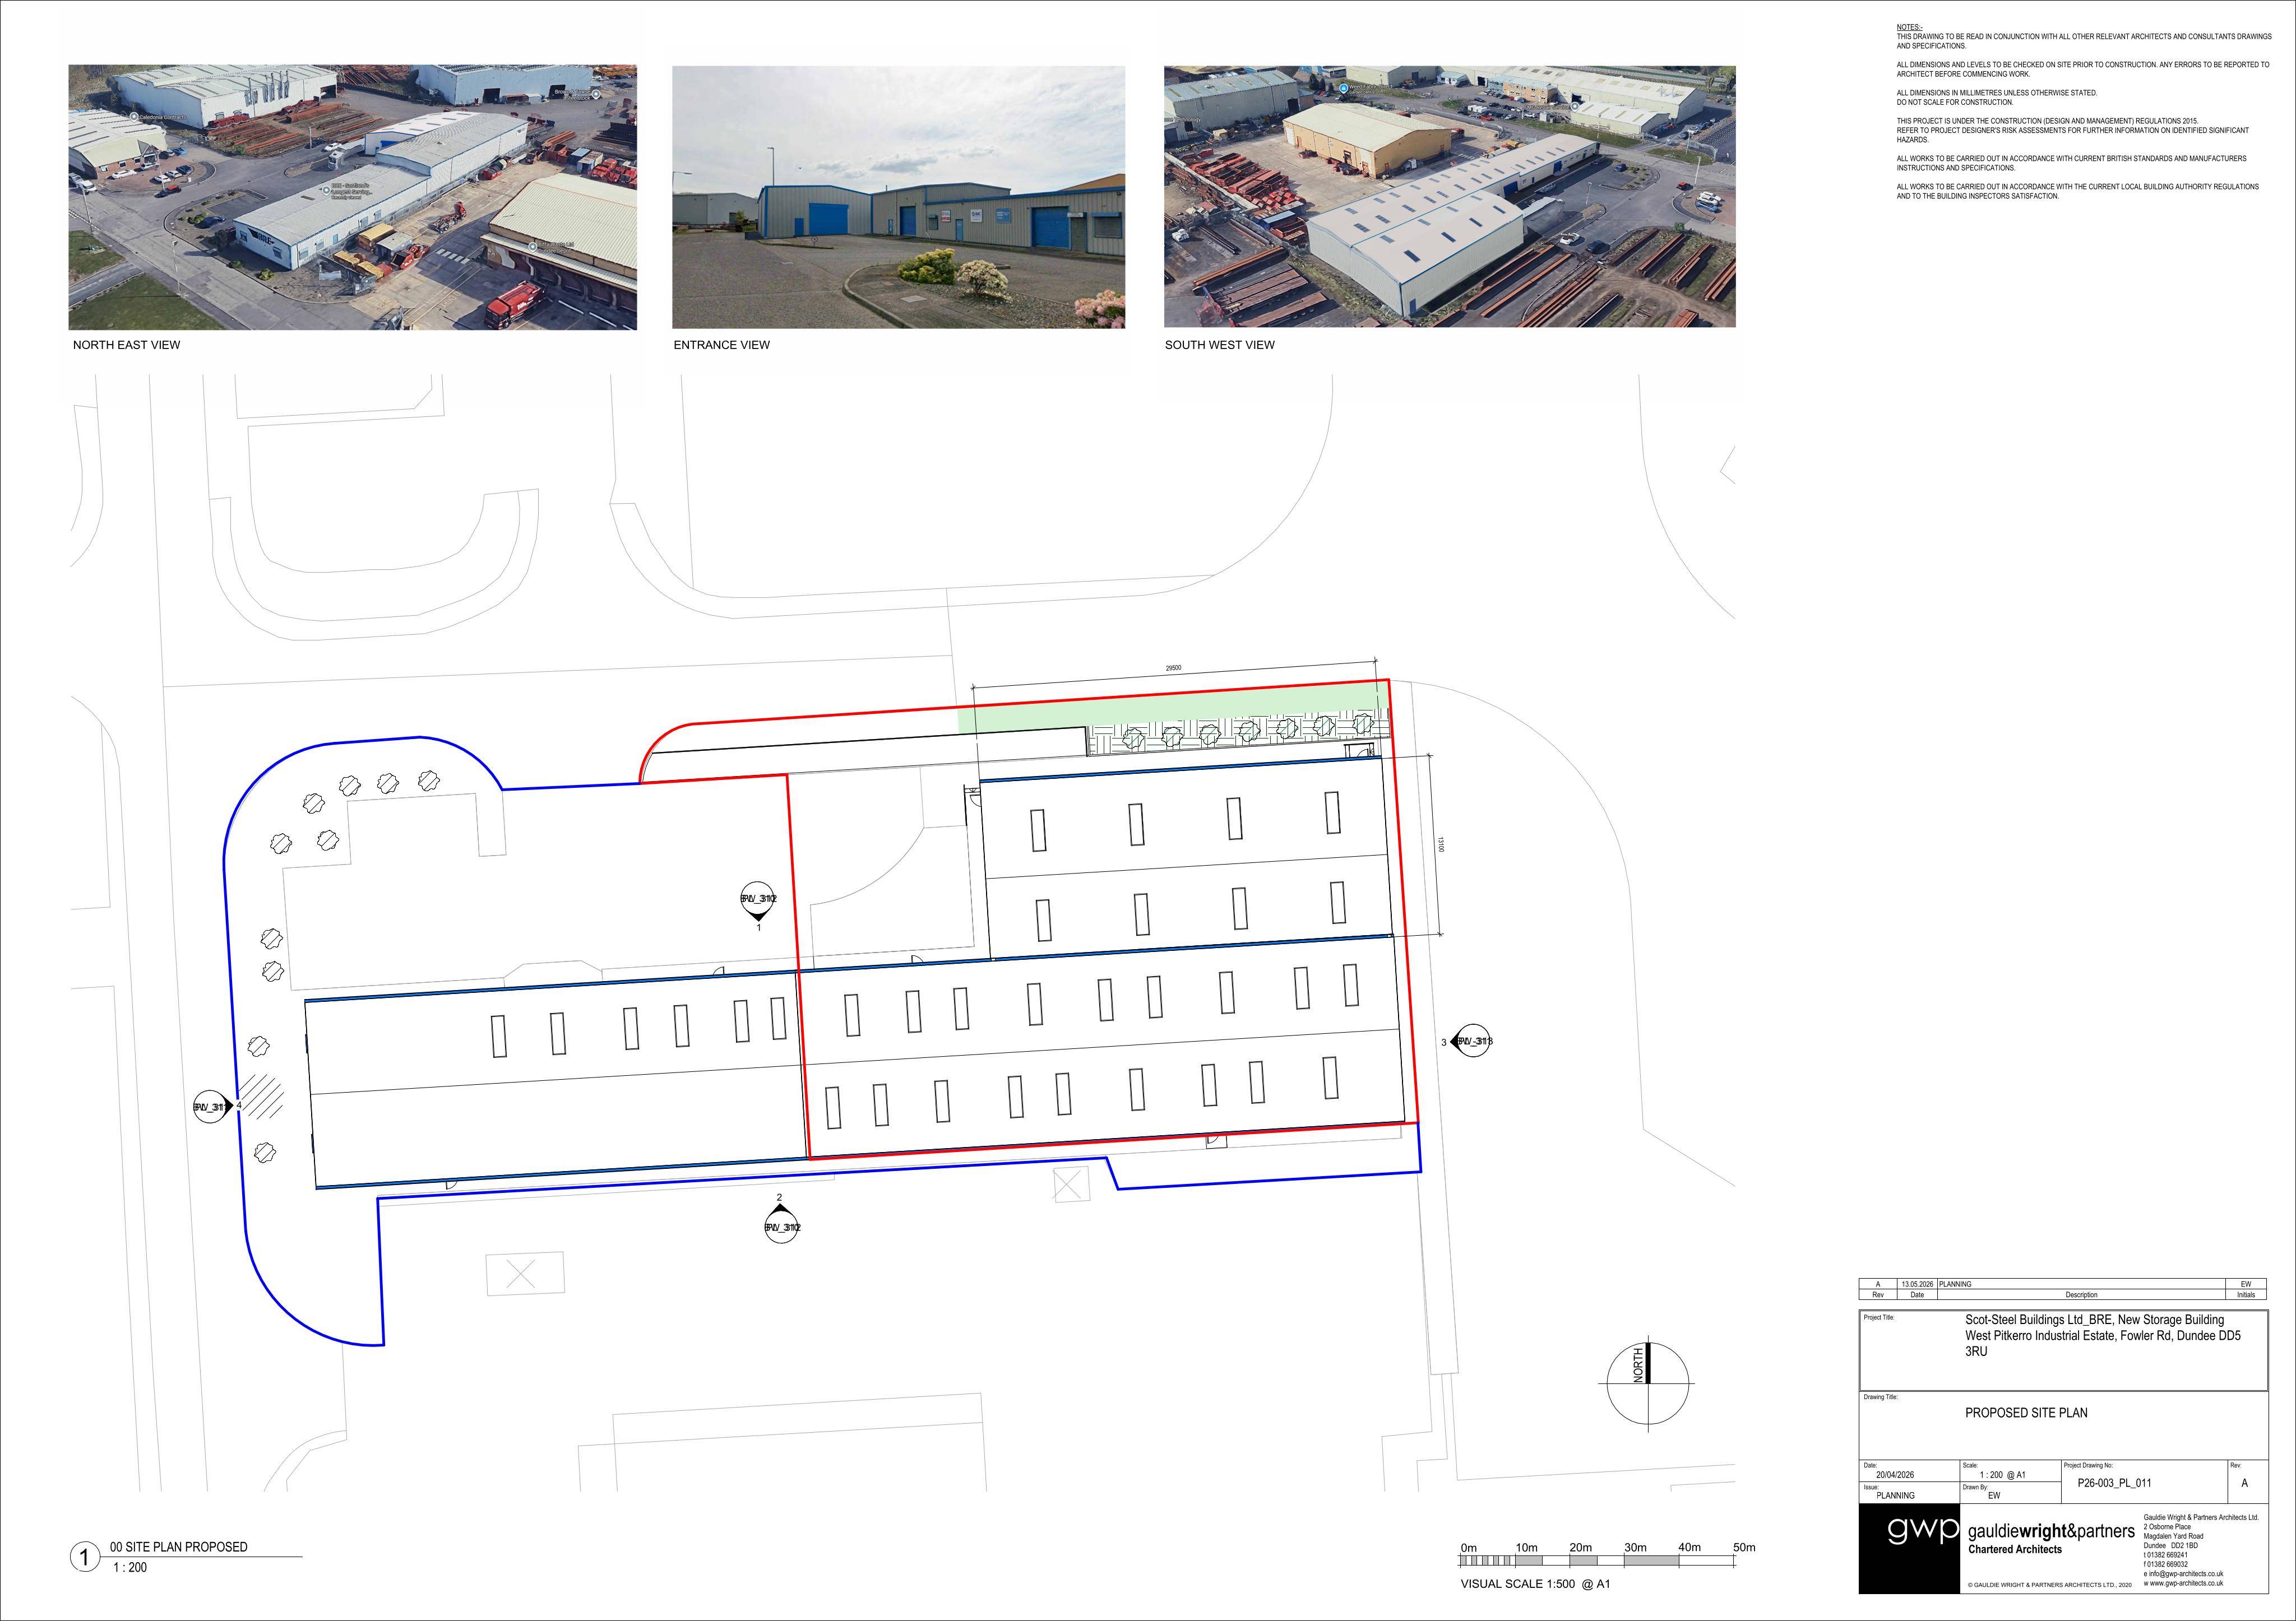
Task: Open the Entrance View photo
Action: (898, 197)
